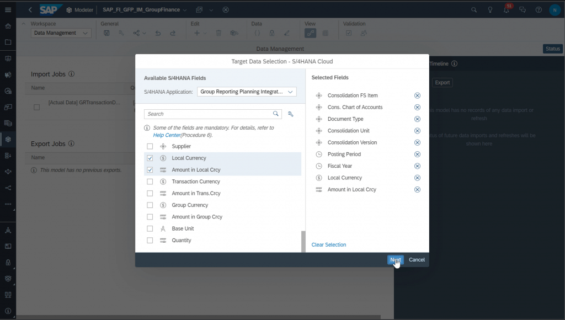Click Next in the Target Data Selection dialog
The image size is (565, 320).
(x=395, y=260)
